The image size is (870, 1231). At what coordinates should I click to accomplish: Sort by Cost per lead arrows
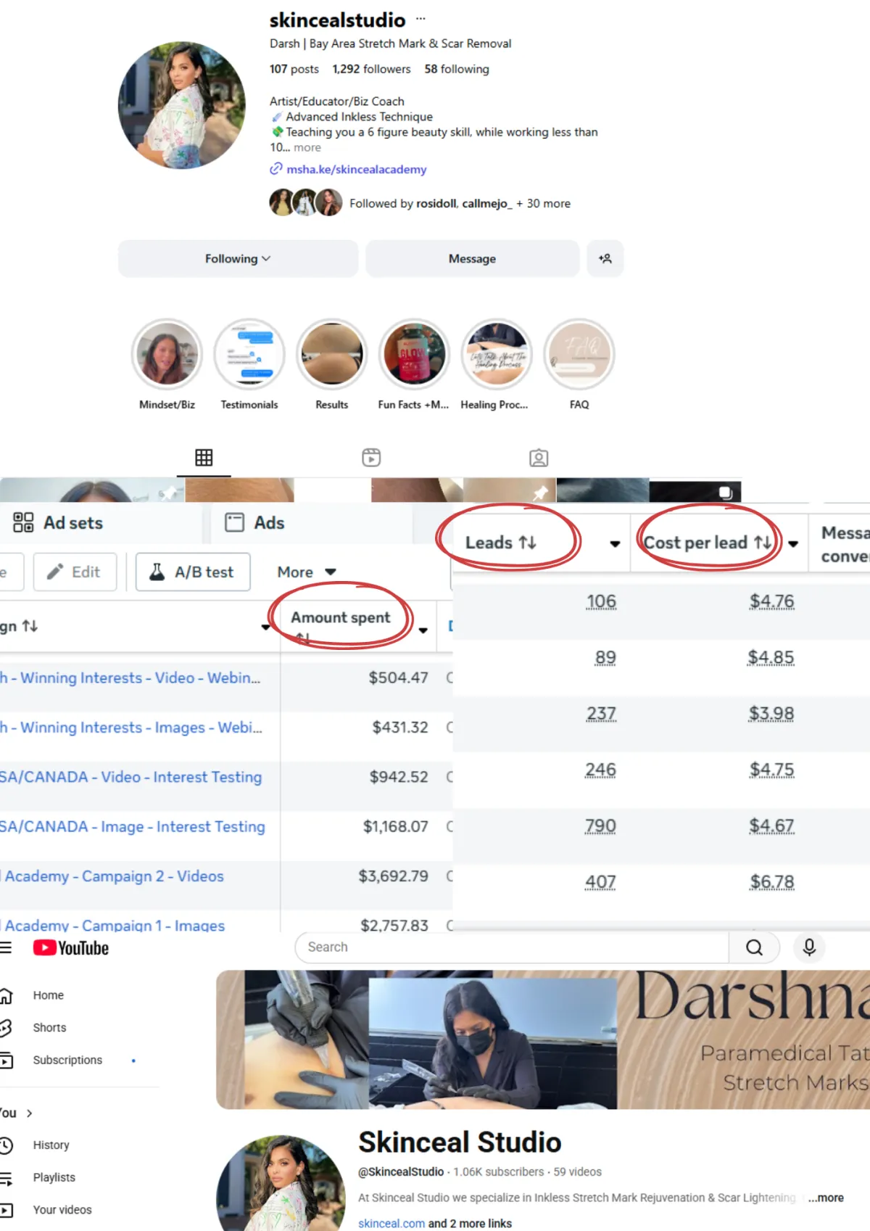tap(762, 542)
